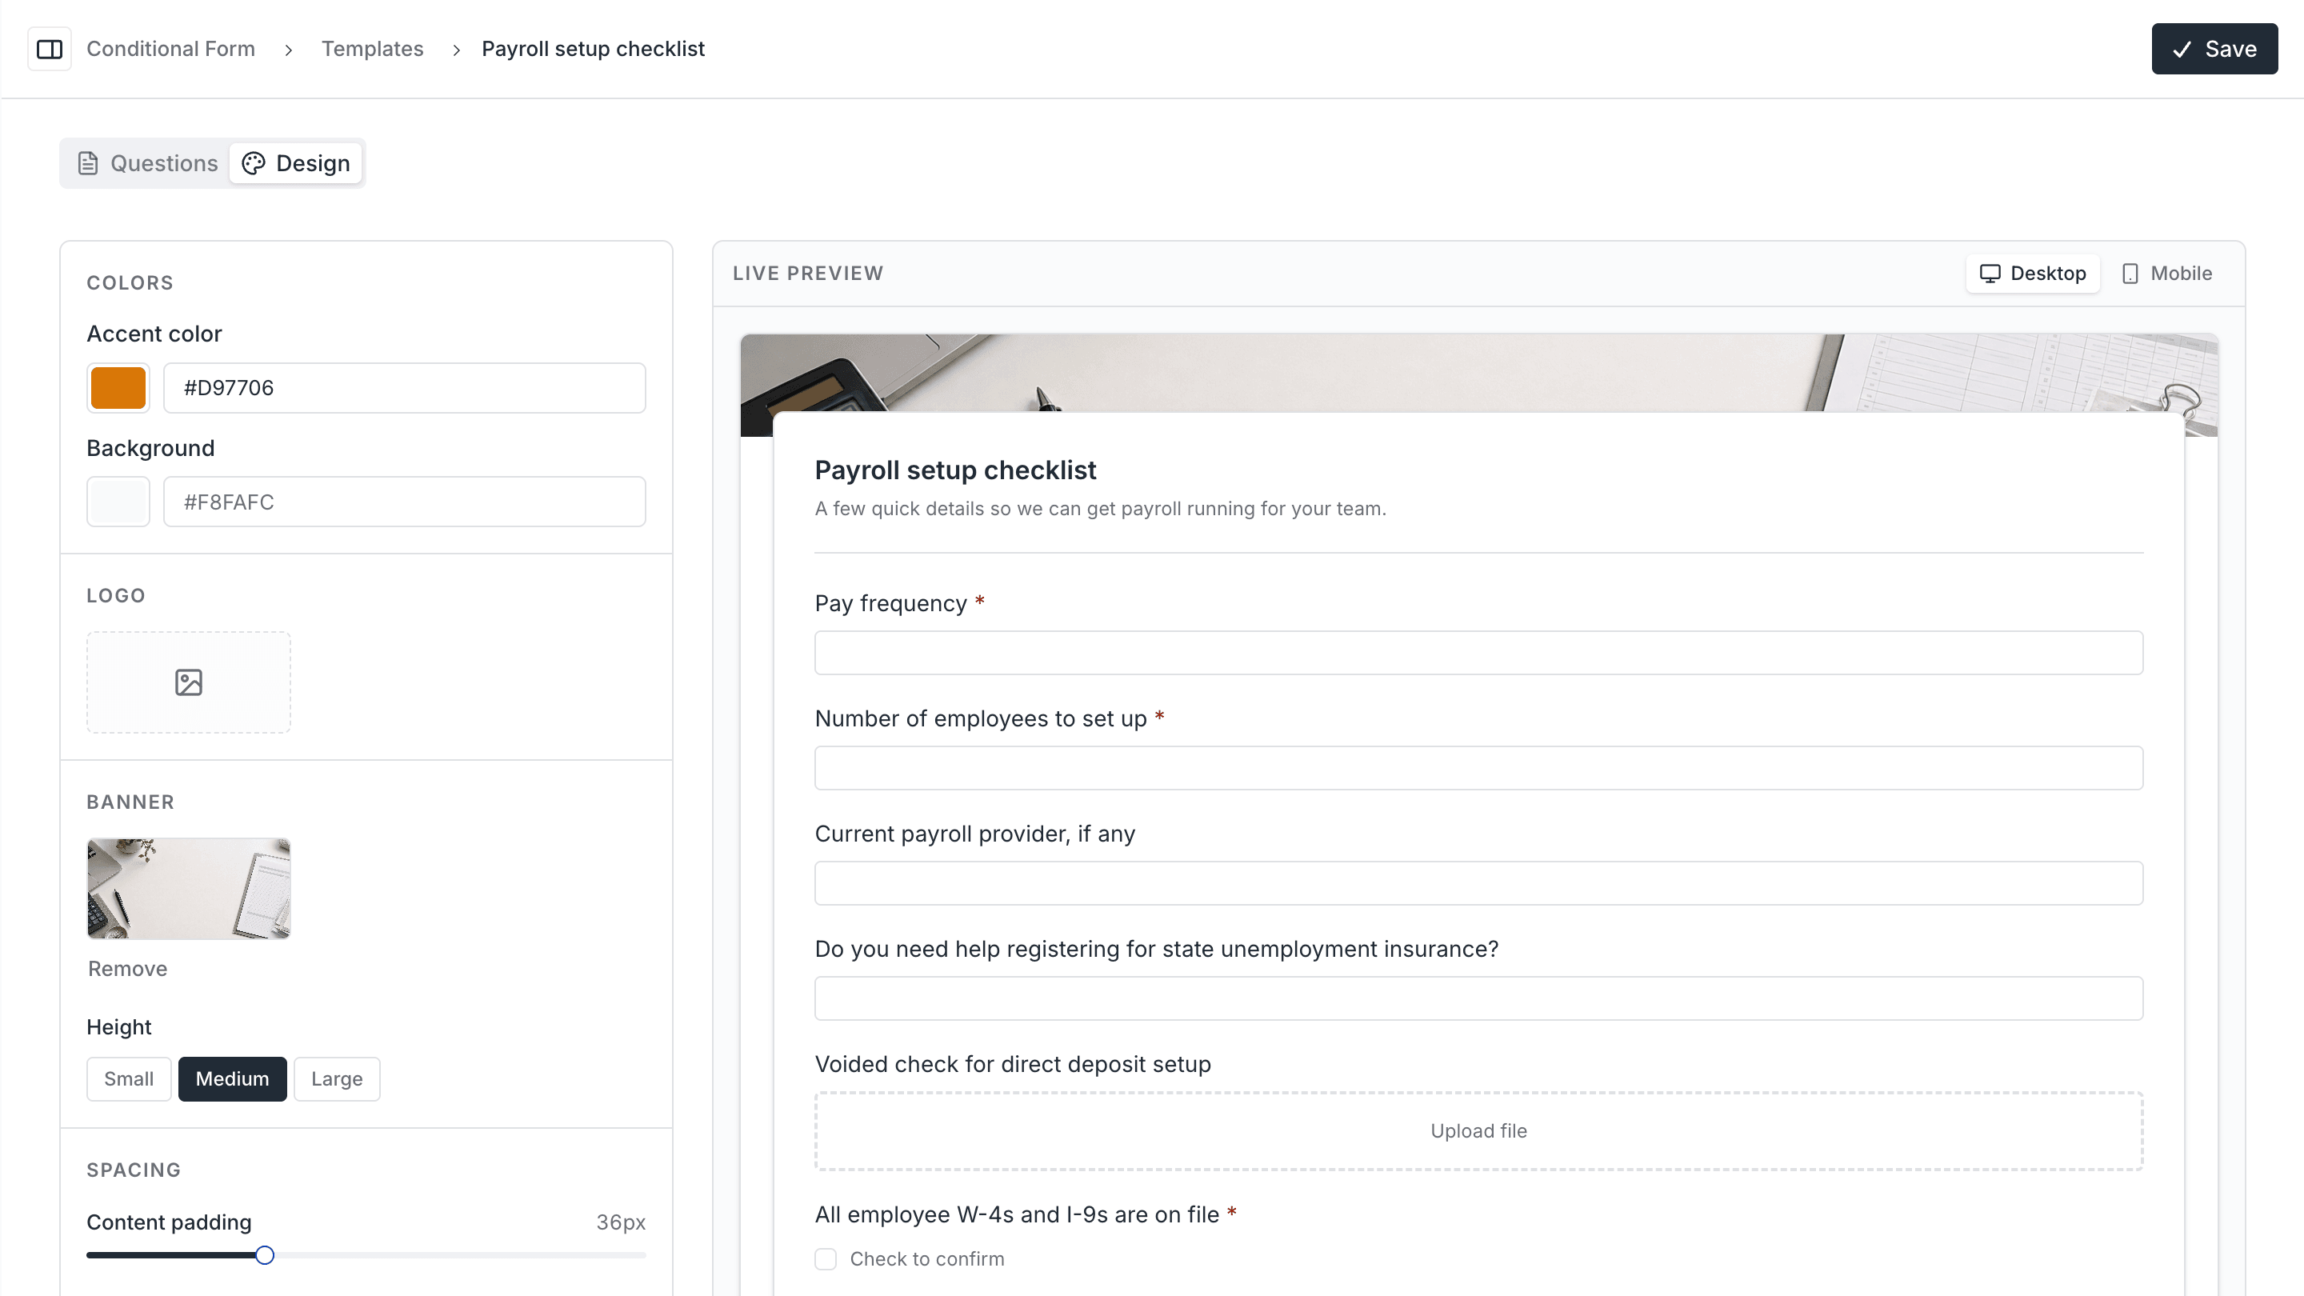The image size is (2304, 1296).
Task: Edit the background hex field
Action: pyautogui.click(x=404, y=502)
